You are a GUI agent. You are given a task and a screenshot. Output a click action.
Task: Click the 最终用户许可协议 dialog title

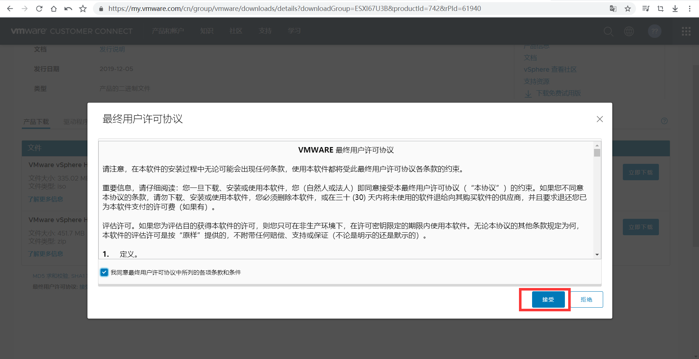point(142,119)
